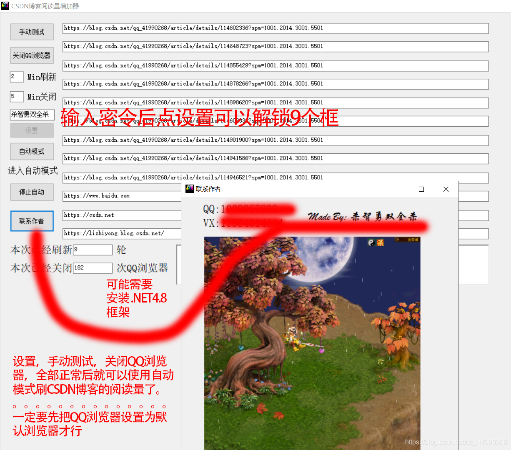Maximize the 联系作者 window

click(x=421, y=189)
